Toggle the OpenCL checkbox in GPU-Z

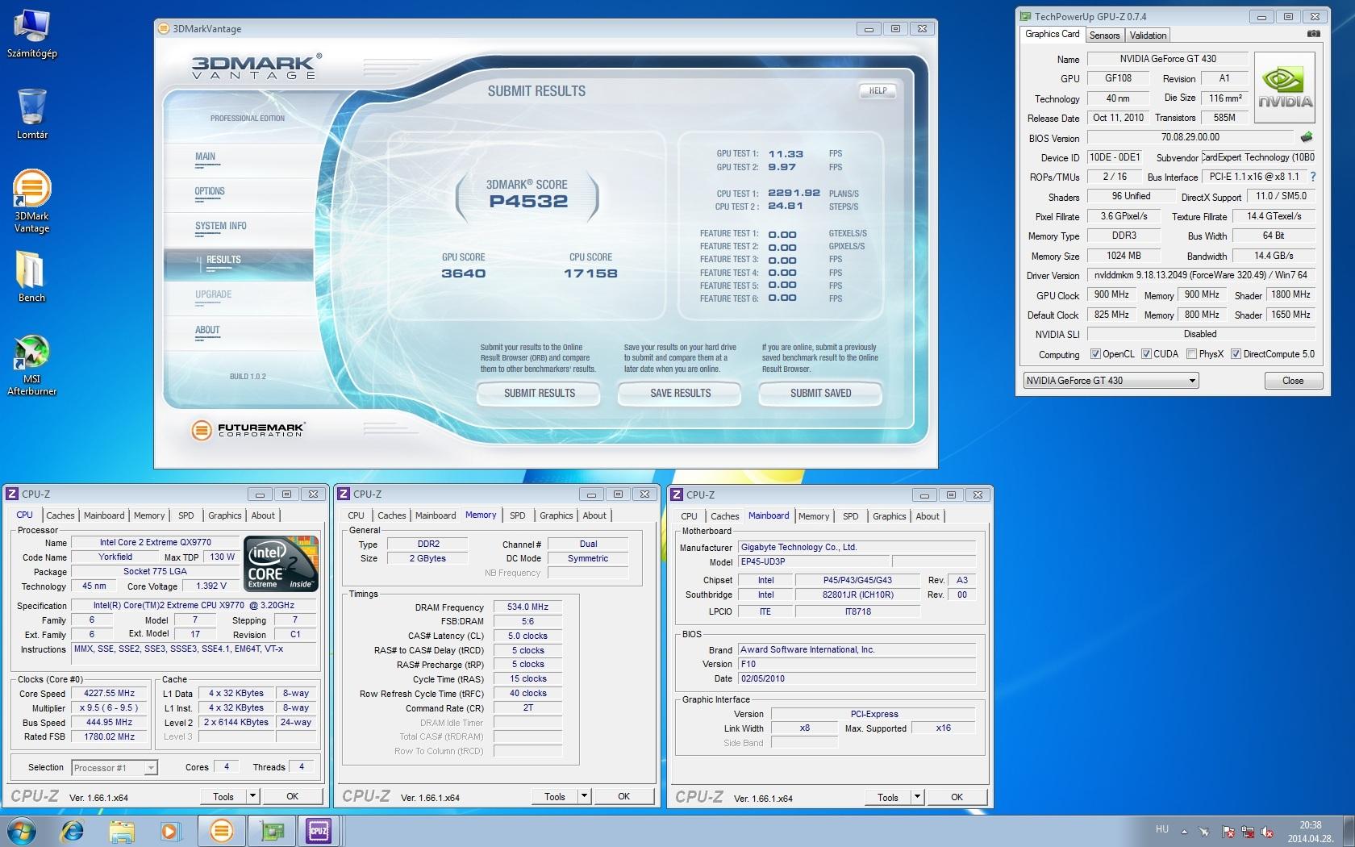[1095, 354]
